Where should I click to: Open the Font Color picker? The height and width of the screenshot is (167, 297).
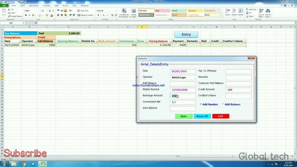(x=52, y=15)
